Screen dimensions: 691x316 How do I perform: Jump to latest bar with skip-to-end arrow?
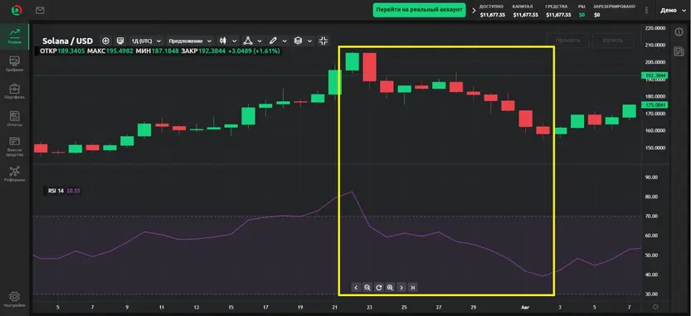coord(412,287)
